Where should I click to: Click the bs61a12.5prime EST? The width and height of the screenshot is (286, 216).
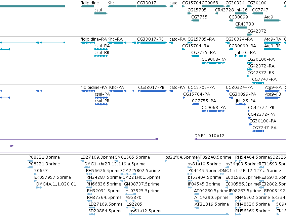point(179,215)
